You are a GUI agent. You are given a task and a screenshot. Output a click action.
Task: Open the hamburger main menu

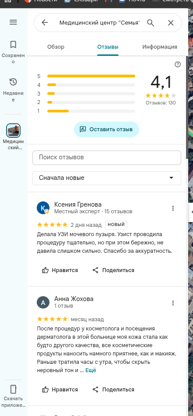tap(13, 22)
